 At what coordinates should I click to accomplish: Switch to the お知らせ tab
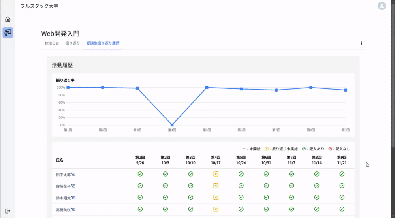pos(52,43)
